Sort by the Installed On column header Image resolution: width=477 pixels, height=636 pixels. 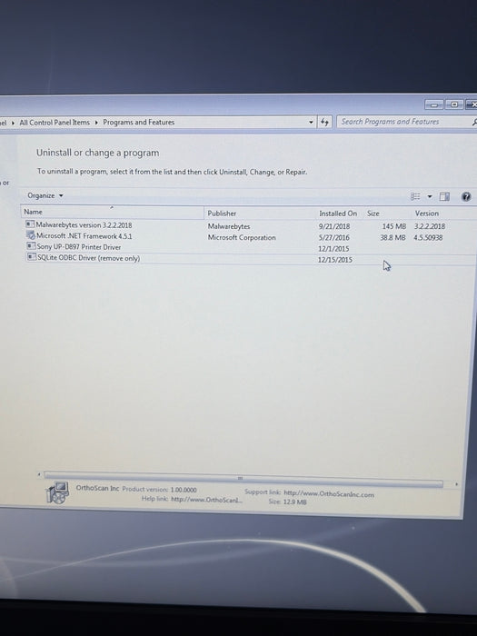(340, 213)
